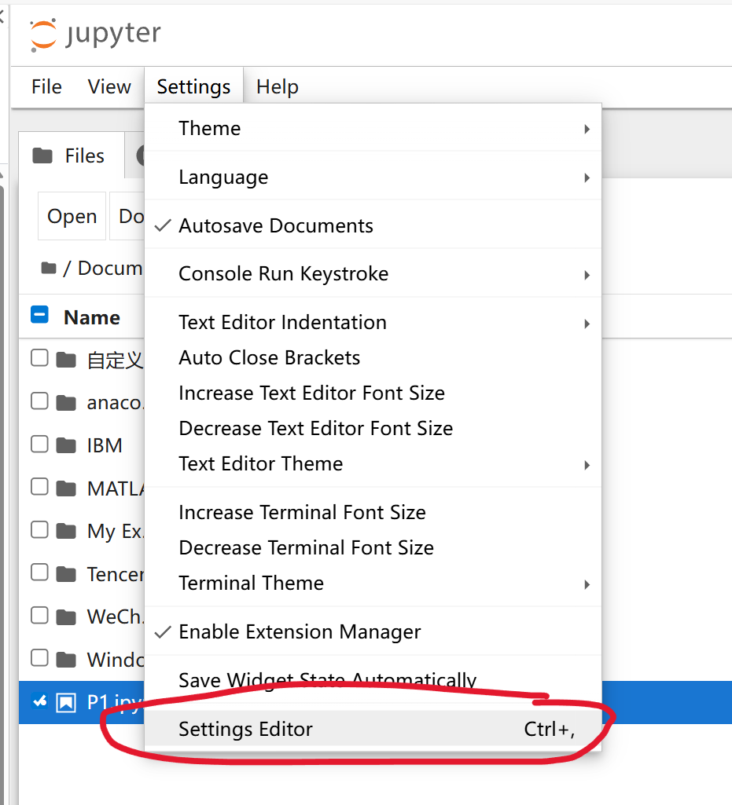732x805 pixels.
Task: Click the Open button
Action: 72,216
